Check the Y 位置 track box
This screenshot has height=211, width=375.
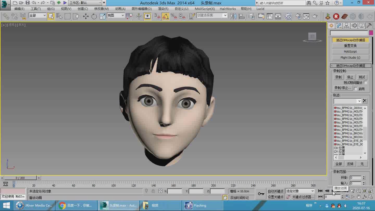pyautogui.click(x=335, y=152)
